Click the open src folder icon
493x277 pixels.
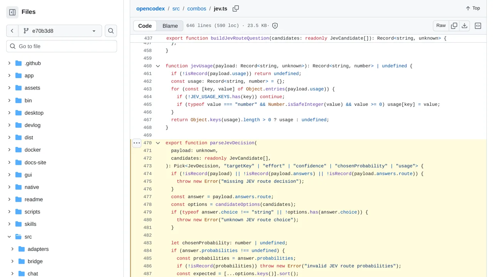tap(18, 237)
